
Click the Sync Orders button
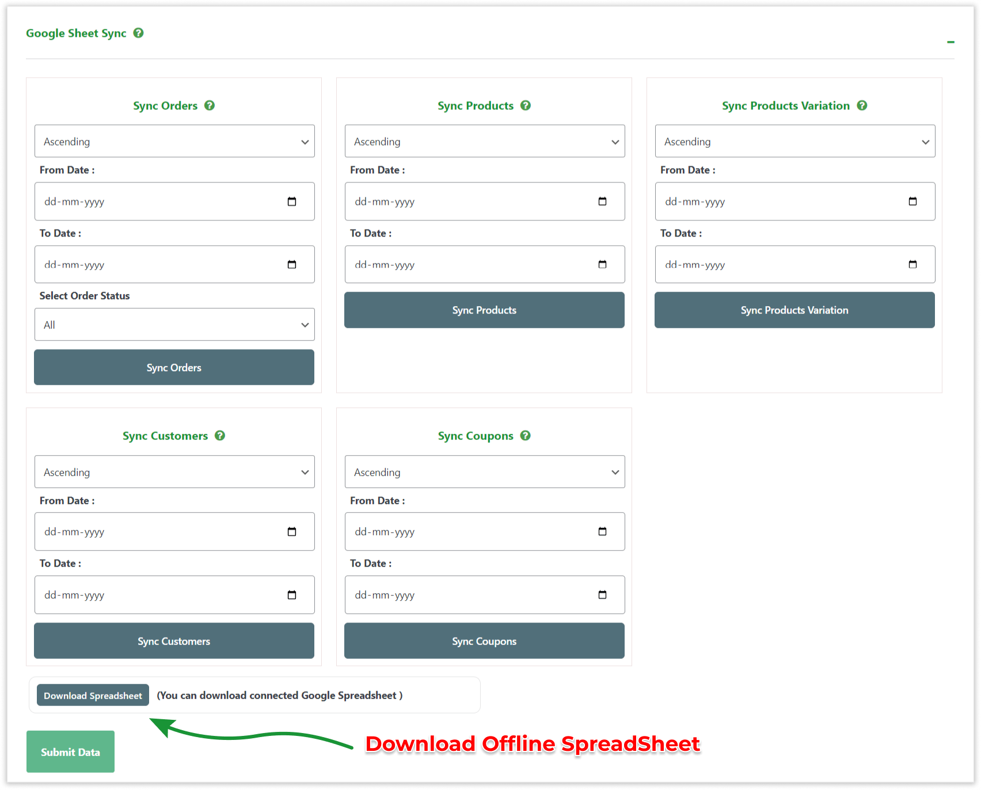[x=174, y=367]
